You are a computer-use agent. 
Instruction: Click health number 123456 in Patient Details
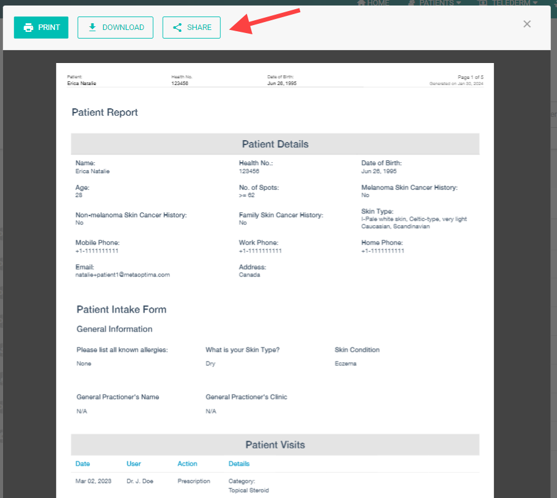point(249,171)
